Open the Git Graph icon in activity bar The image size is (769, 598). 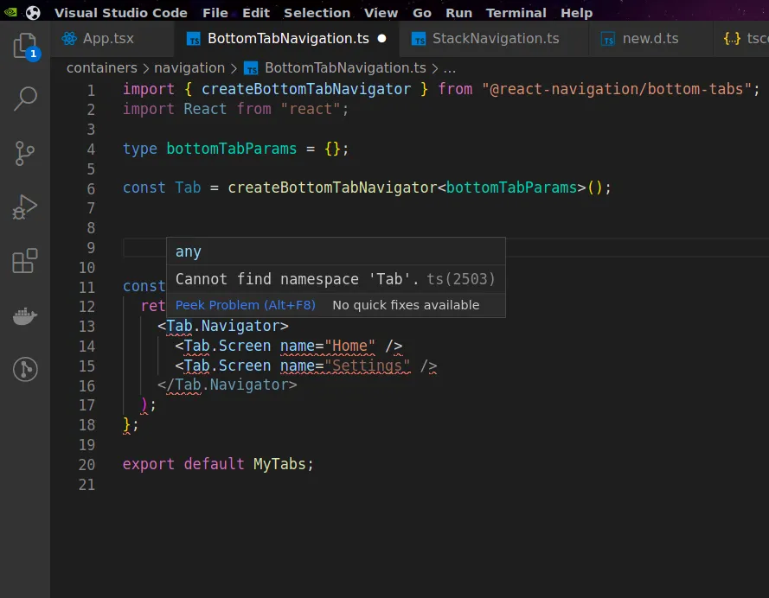click(x=25, y=369)
